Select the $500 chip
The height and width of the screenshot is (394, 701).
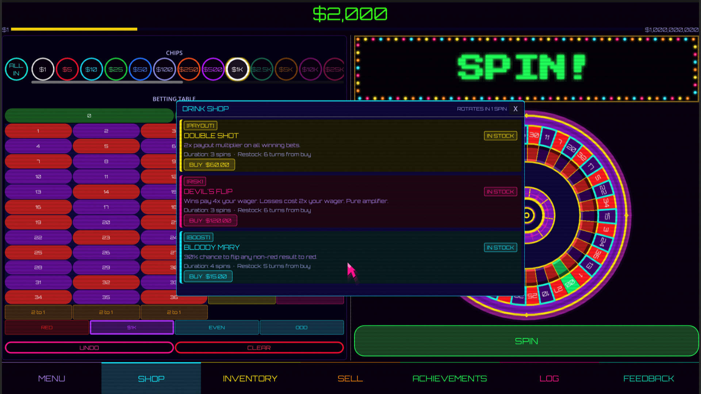click(213, 69)
